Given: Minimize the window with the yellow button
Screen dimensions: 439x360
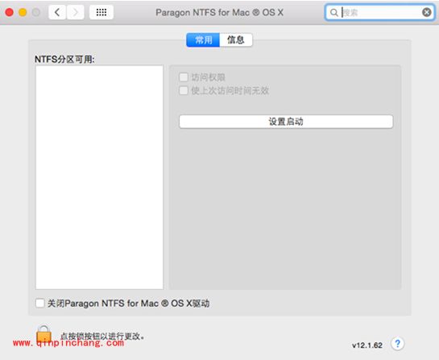Looking at the screenshot, I should (x=23, y=12).
